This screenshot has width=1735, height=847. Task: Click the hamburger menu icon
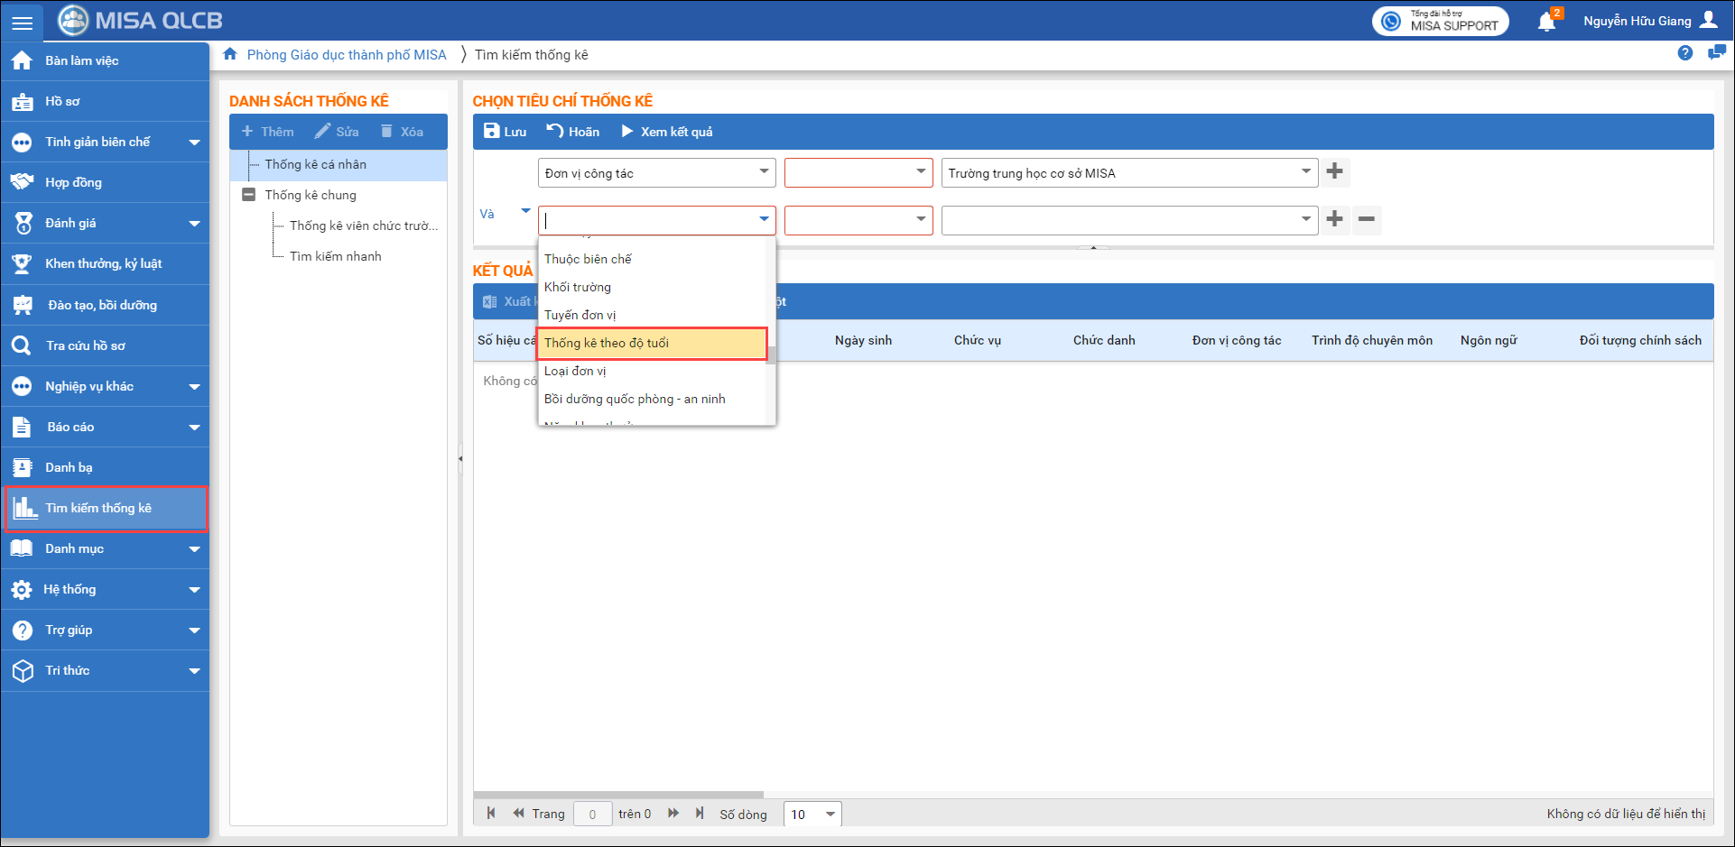(x=23, y=23)
